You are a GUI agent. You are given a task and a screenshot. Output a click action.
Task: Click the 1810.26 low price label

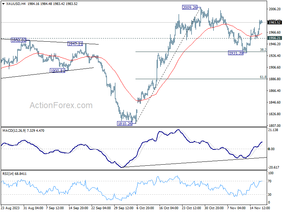[125, 123]
